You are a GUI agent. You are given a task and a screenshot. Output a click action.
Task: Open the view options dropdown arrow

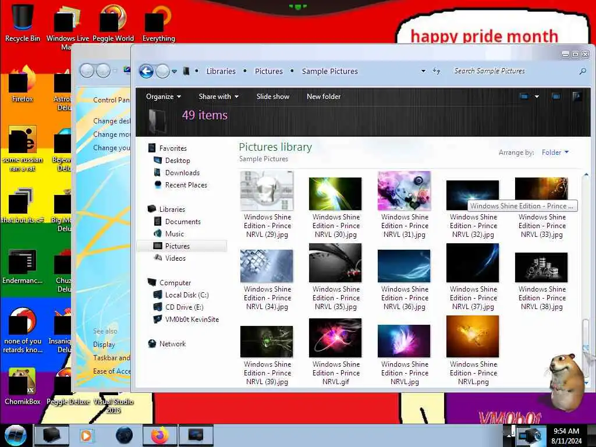pyautogui.click(x=537, y=97)
